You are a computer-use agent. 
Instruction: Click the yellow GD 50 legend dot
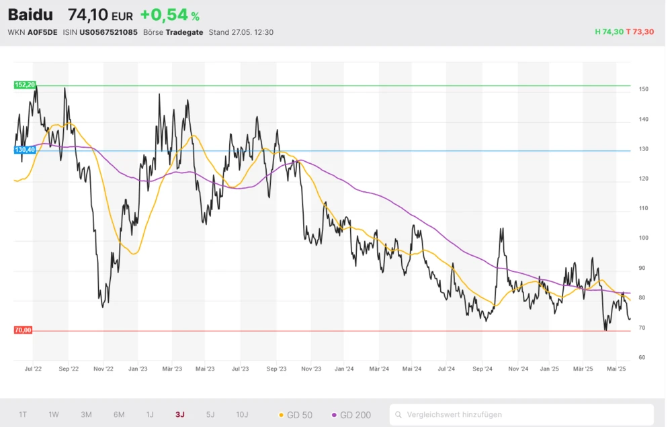click(x=281, y=415)
